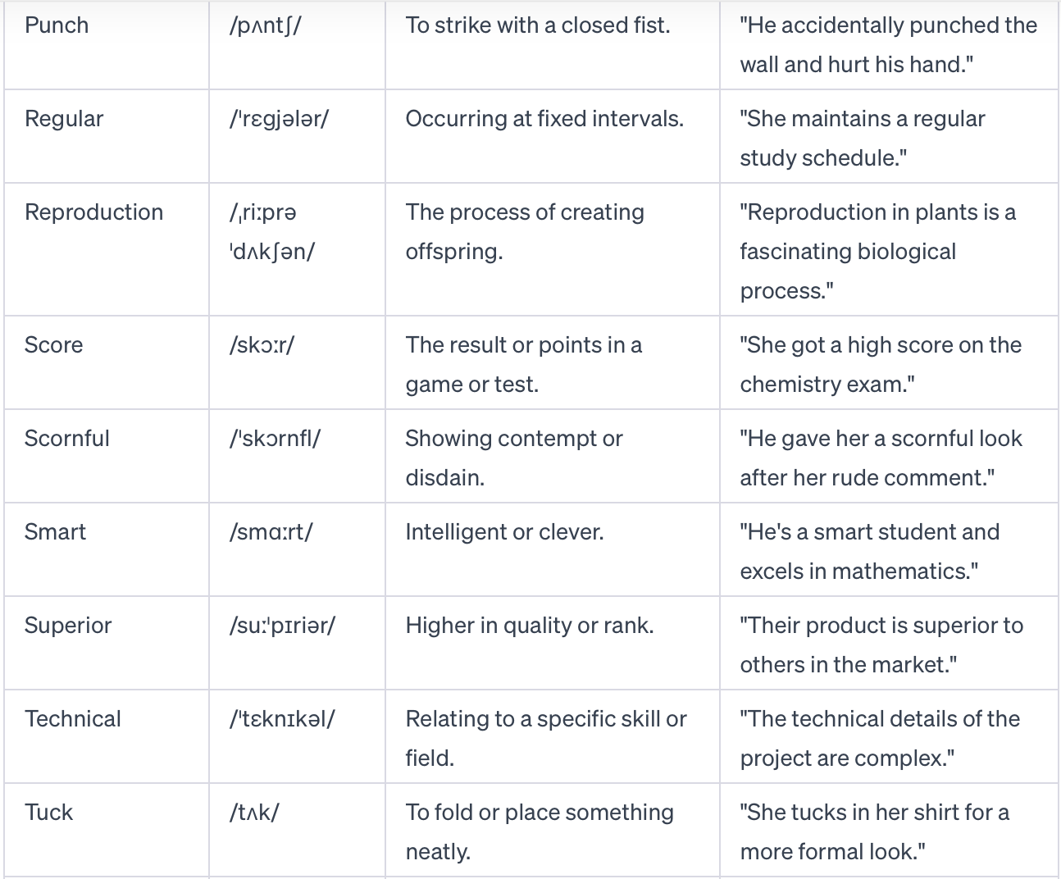
Task: Click the pronunciation /ˈtɛknɪkəl/ cell
Action: [x=282, y=719]
